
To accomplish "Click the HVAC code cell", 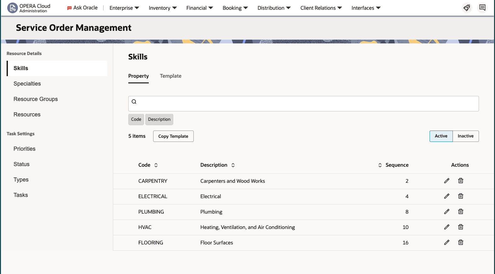I will 145,227.
